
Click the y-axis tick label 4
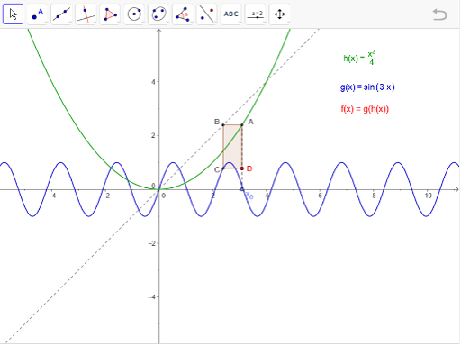153,82
